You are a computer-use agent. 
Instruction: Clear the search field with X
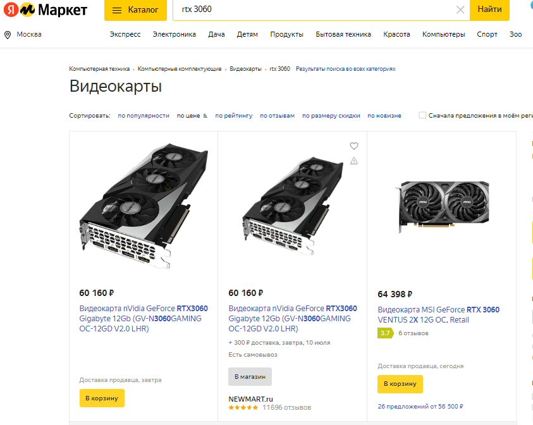click(x=460, y=10)
